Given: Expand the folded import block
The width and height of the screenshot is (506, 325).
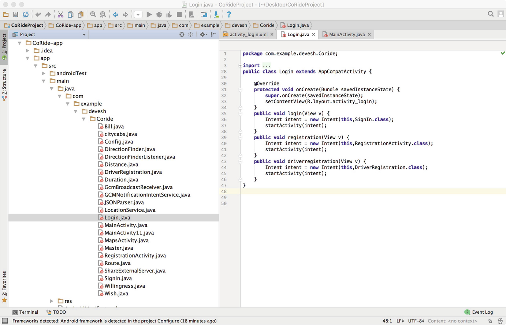Looking at the screenshot, I should click(x=240, y=66).
